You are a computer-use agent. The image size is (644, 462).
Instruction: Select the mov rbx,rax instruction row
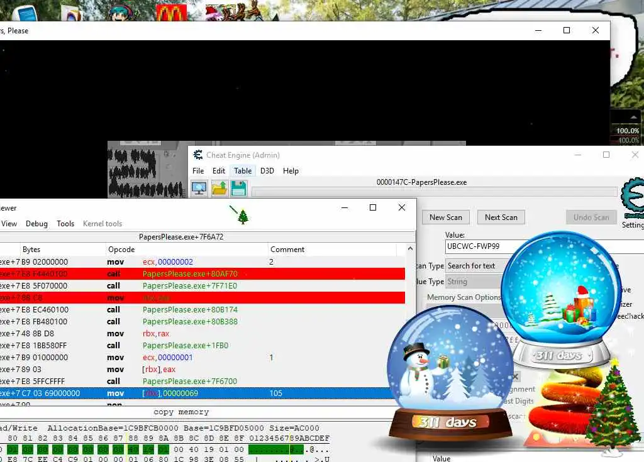(203, 334)
